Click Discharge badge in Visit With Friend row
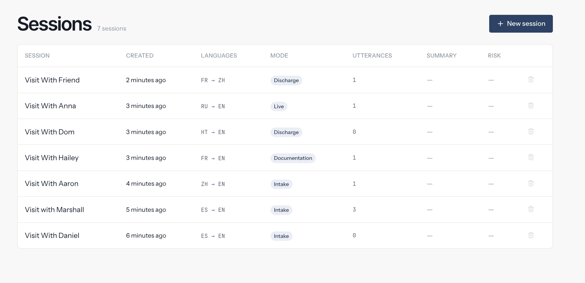This screenshot has height=283, width=585. click(286, 80)
